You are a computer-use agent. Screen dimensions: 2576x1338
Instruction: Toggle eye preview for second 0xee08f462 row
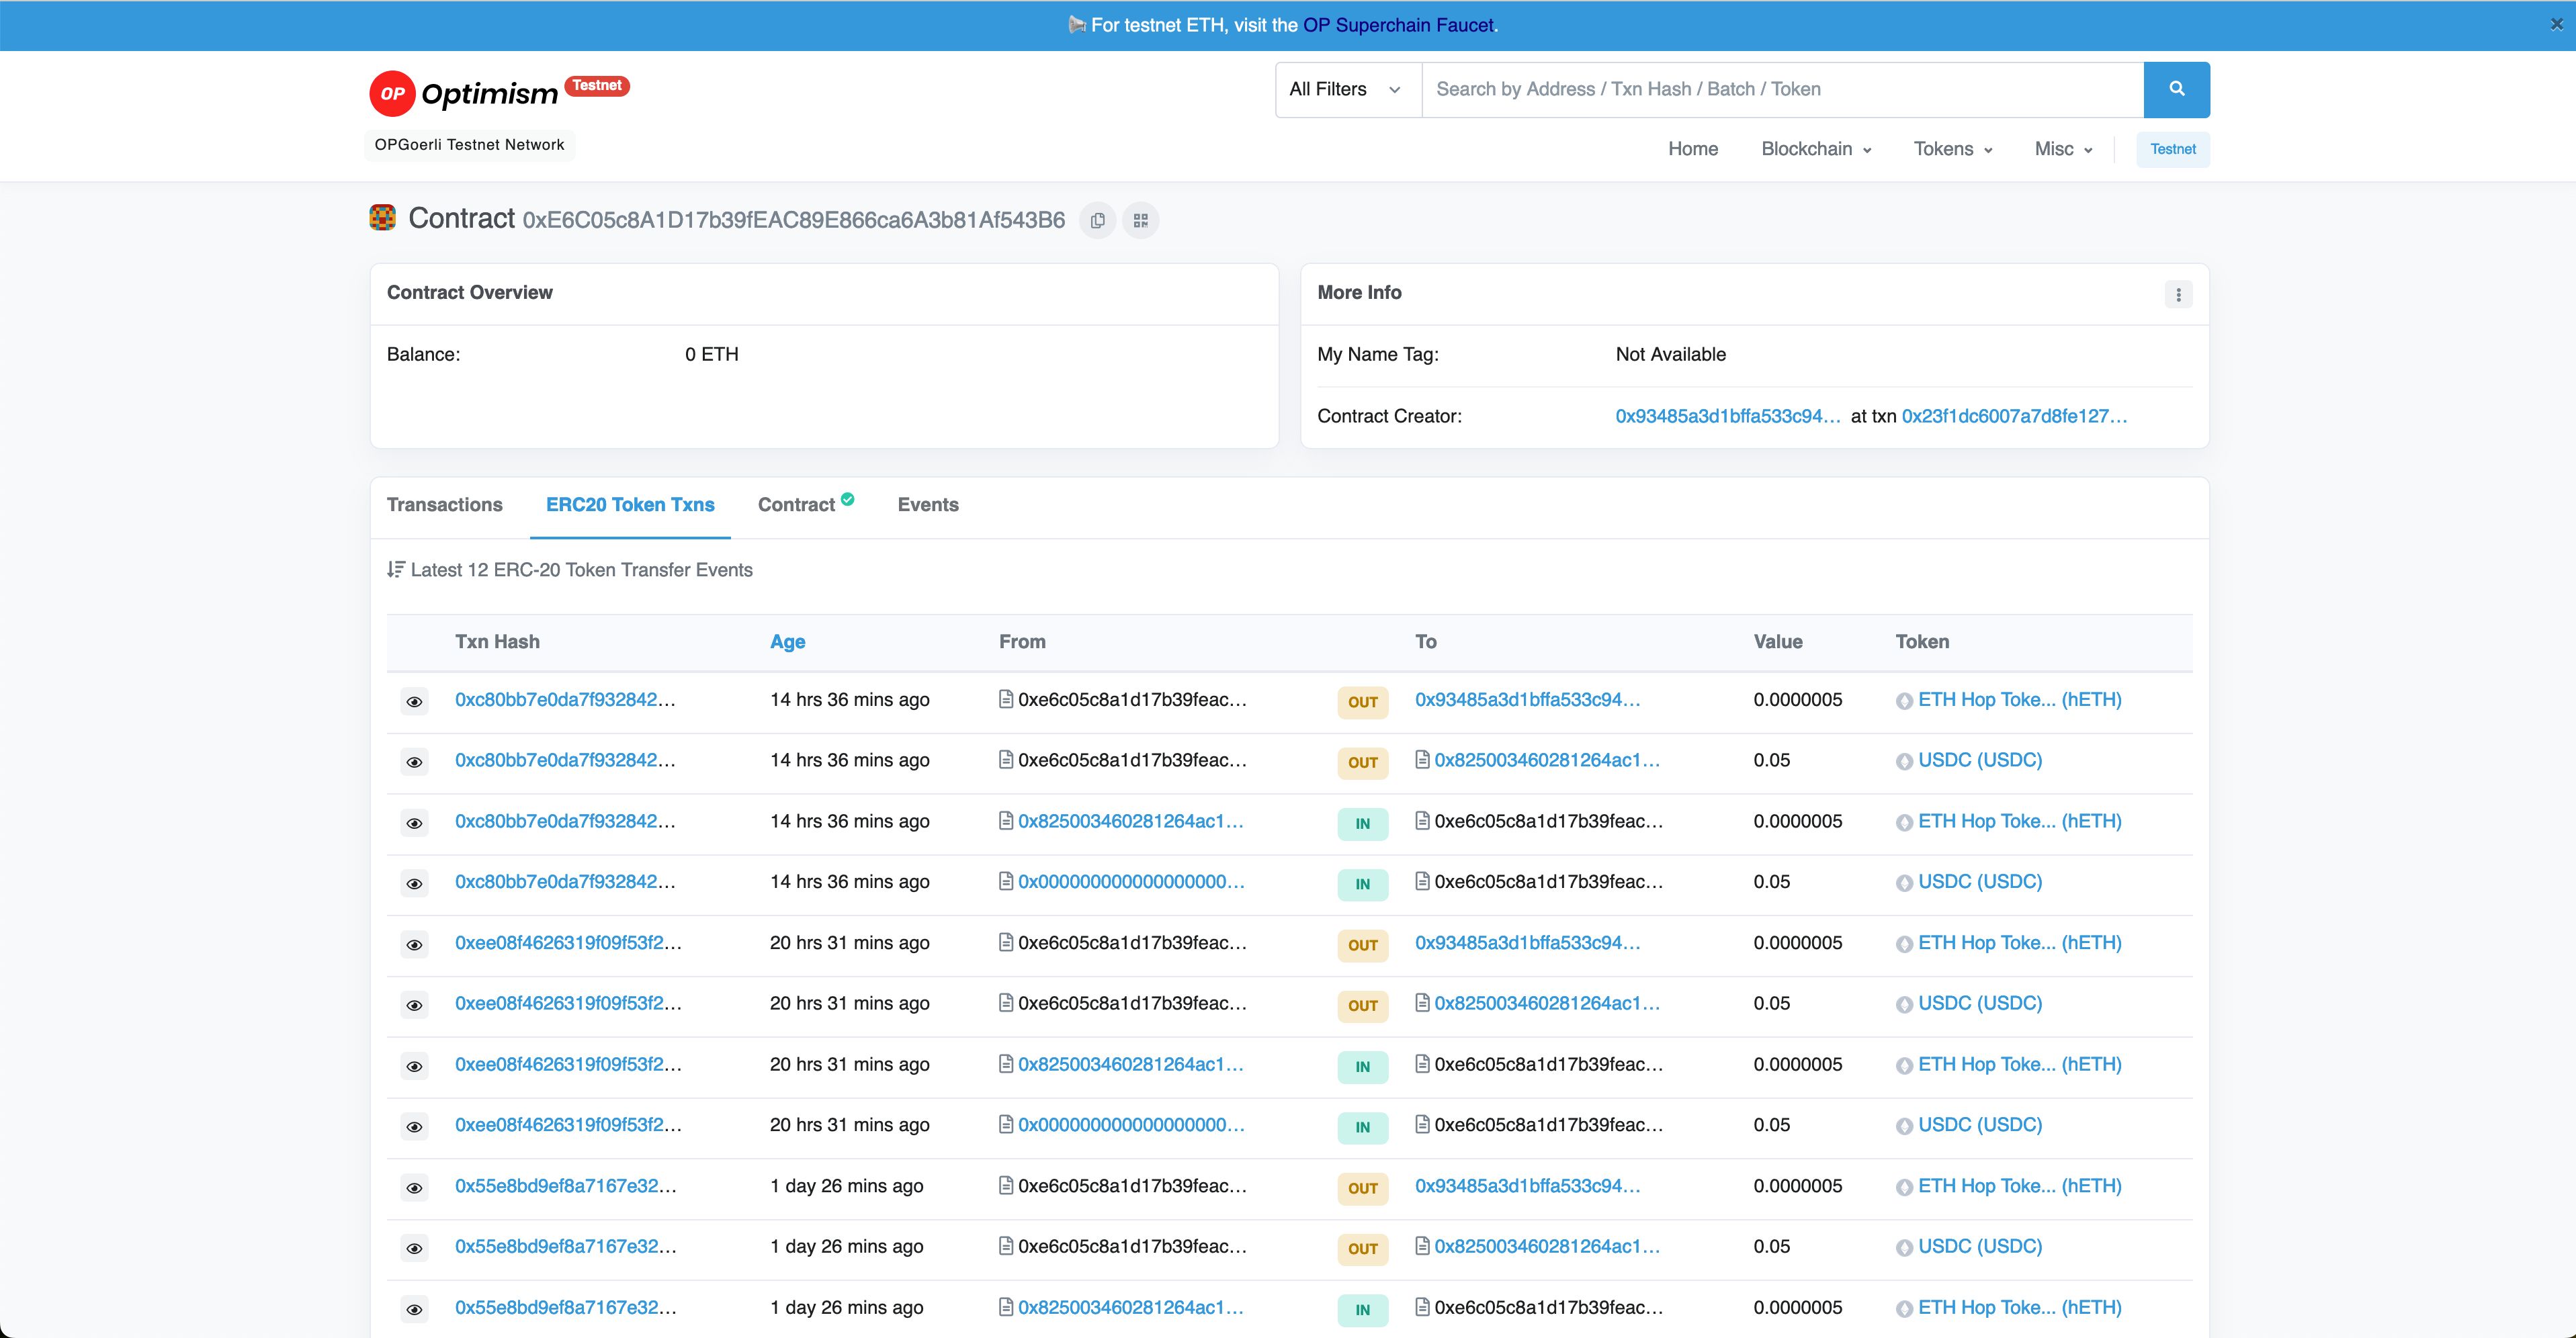pos(414,1005)
